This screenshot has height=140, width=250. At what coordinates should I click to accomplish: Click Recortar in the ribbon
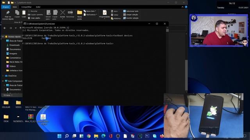[33, 11]
